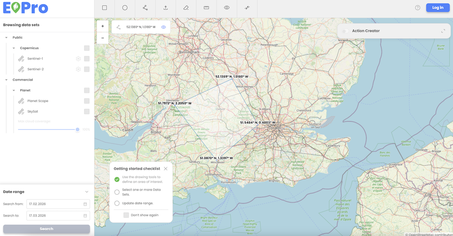Toggle toolbar eye visibility icon
Viewport: 453px width, 236px height.
tap(227, 8)
